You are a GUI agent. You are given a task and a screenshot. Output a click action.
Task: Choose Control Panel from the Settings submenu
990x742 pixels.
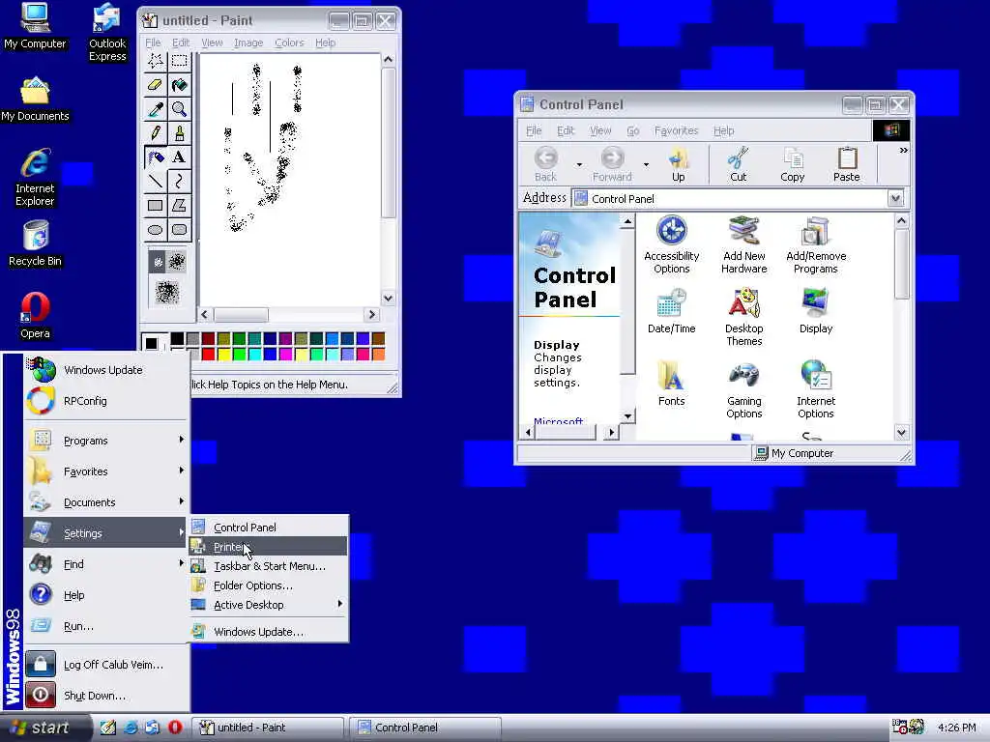269,528
